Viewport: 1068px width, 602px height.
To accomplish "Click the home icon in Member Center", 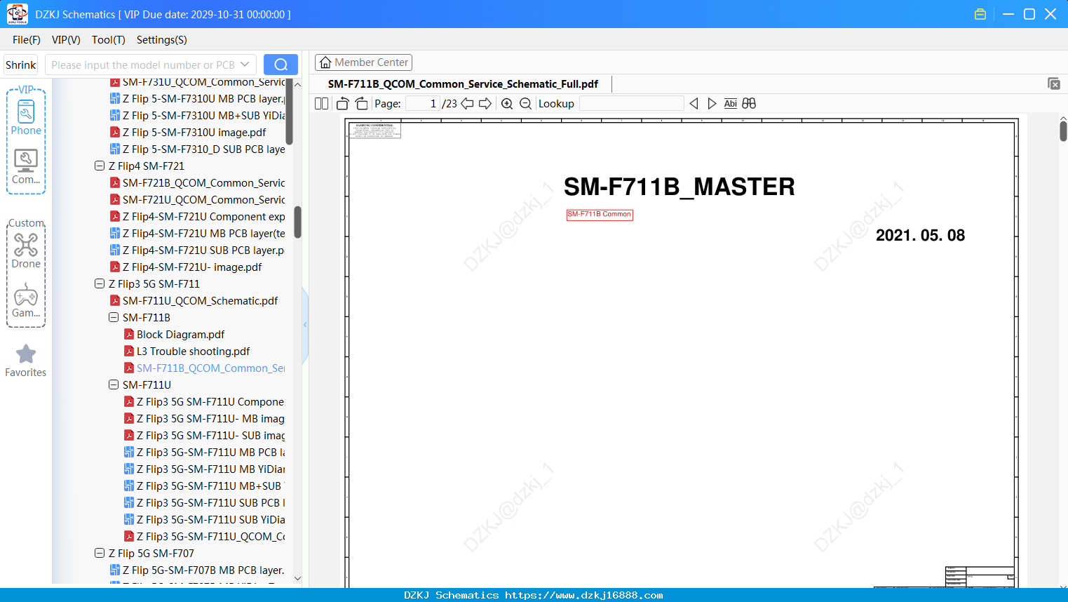I will [x=325, y=62].
